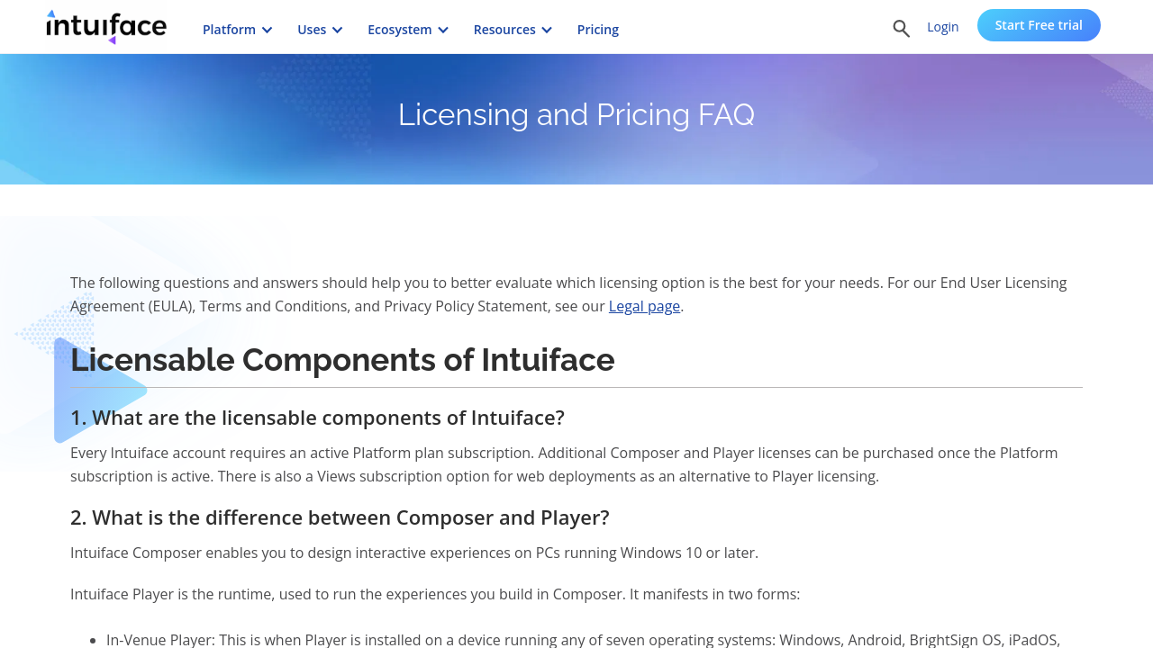
Task: Click the chevron next to Ecosystem
Action: [x=443, y=30]
